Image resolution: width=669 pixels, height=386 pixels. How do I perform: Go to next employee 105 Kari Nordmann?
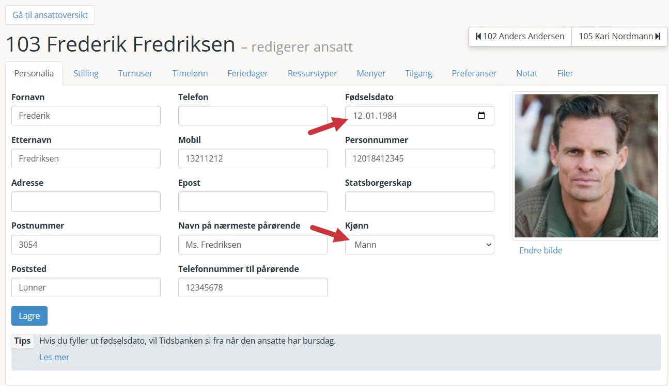coord(619,36)
